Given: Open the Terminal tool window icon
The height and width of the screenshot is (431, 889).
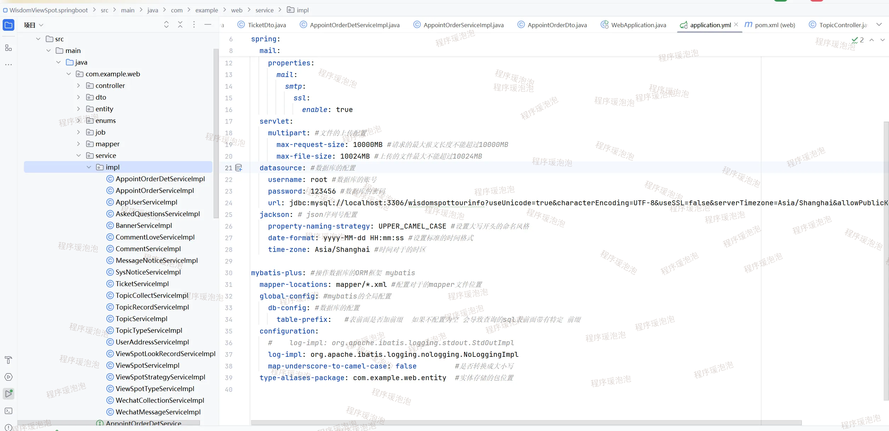Looking at the screenshot, I should (8, 411).
